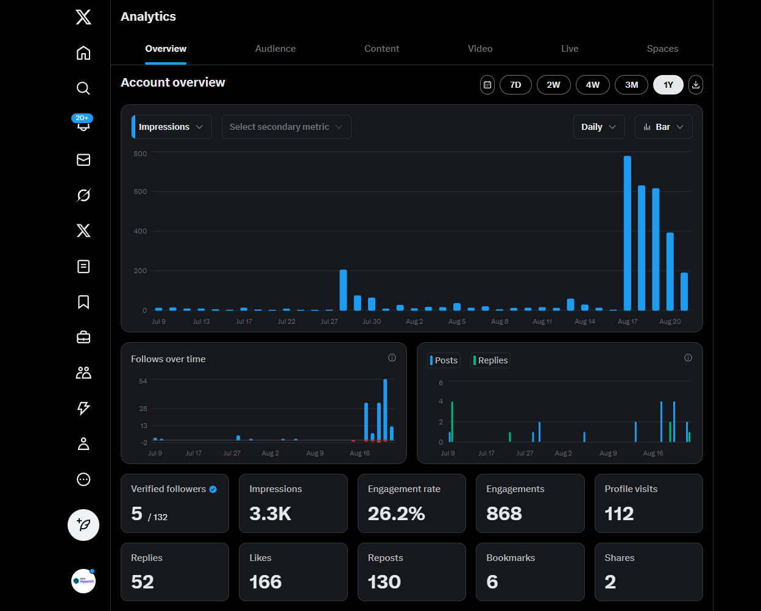The image size is (761, 611).
Task: Click the Profile visits stat card
Action: click(648, 503)
